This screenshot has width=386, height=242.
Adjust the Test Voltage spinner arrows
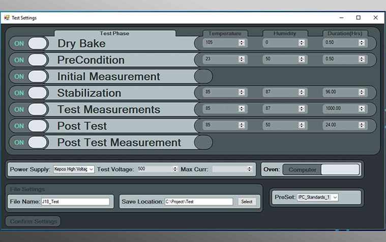click(175, 169)
